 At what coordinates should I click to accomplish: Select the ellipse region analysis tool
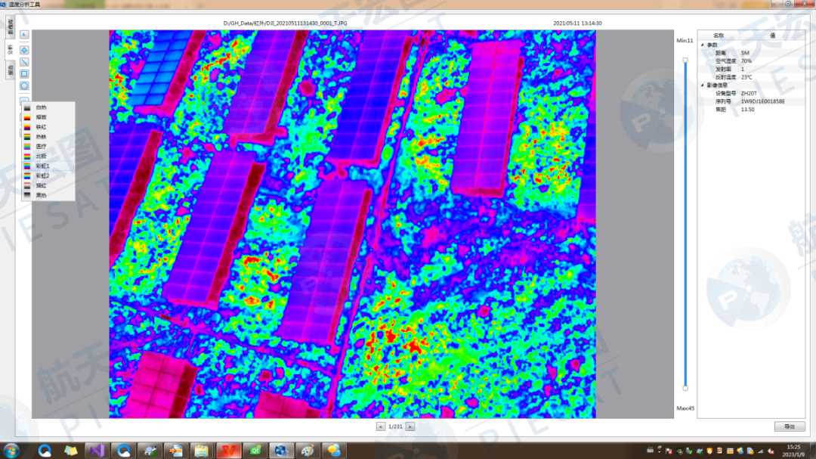coord(25,85)
